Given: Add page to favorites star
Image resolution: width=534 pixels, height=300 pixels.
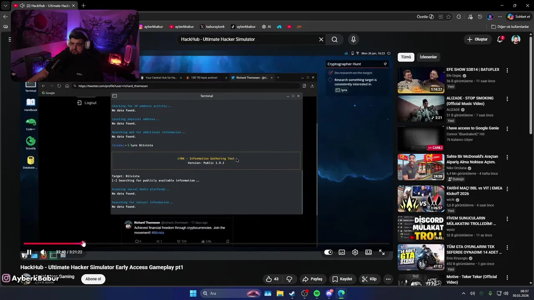Looking at the screenshot, I should [449, 17].
